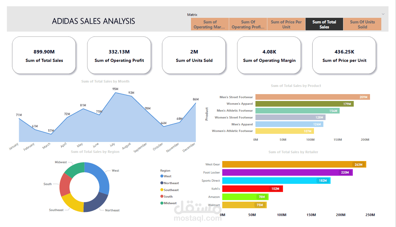Click the 4.08K Sum of Operating Margin card

point(269,55)
